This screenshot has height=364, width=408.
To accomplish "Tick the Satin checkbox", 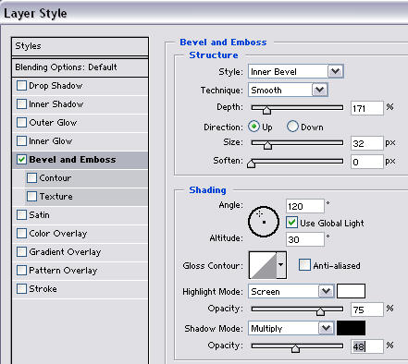I will (21, 215).
